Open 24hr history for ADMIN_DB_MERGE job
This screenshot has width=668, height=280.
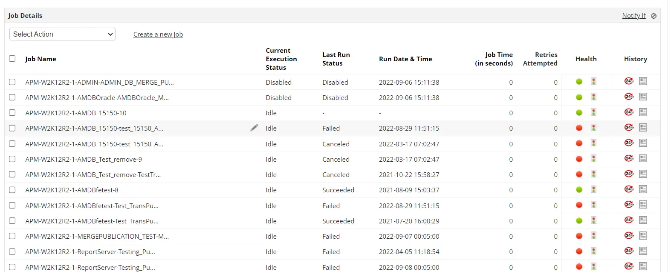click(629, 81)
